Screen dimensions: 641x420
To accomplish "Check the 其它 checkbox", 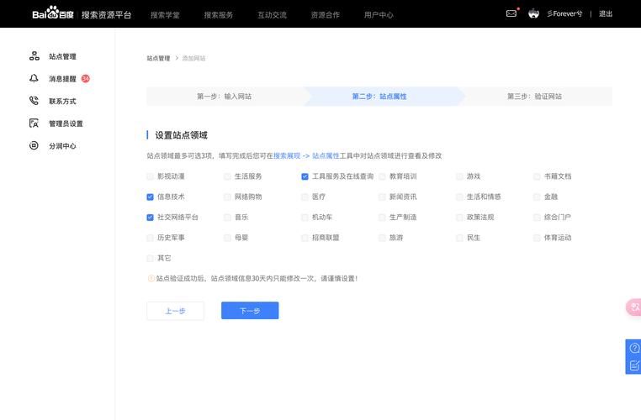I will (150, 258).
